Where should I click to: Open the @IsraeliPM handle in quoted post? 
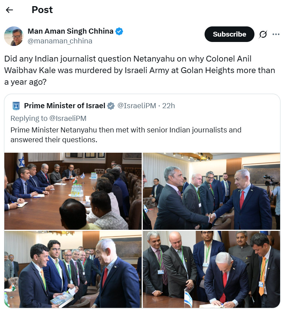[137, 106]
